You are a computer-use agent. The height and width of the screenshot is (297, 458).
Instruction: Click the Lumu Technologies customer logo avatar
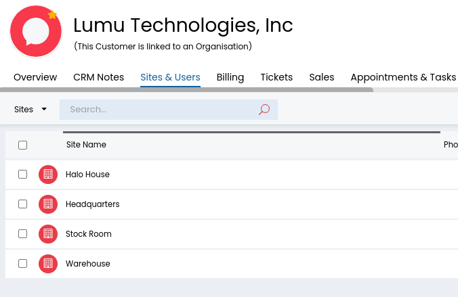35,31
